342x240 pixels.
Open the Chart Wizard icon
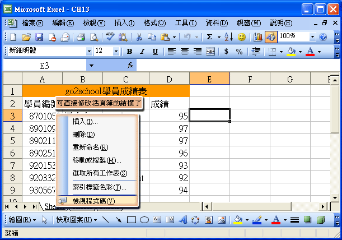point(258,37)
